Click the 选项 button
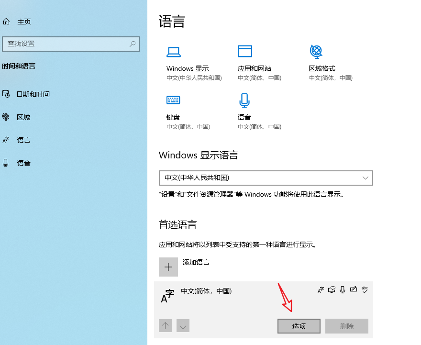This screenshot has width=421, height=345. tap(299, 326)
